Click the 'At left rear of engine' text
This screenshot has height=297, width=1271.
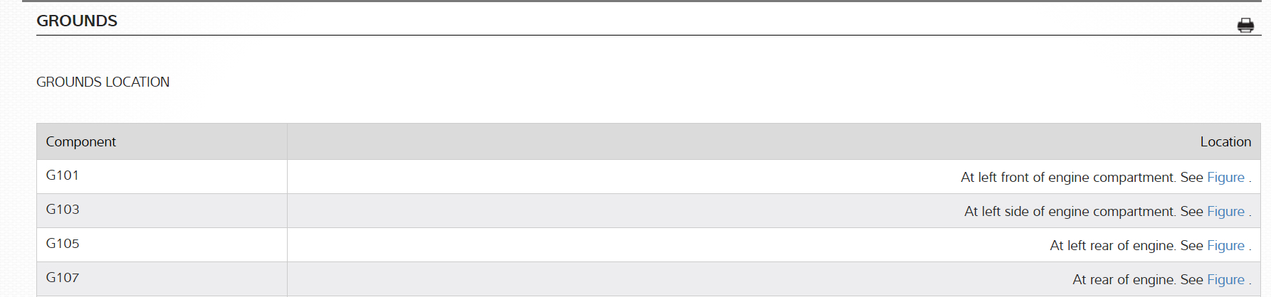1112,246
